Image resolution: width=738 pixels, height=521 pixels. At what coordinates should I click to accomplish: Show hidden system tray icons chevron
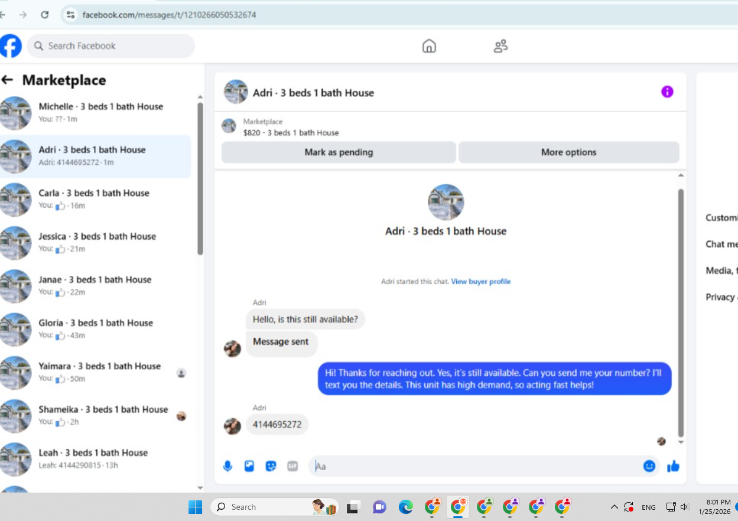pos(615,507)
